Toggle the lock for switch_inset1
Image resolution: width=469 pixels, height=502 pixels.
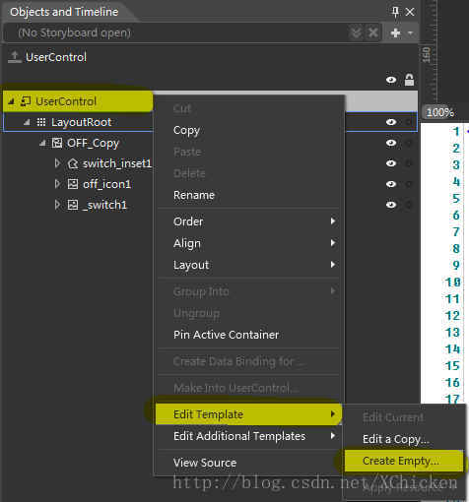tap(409, 163)
